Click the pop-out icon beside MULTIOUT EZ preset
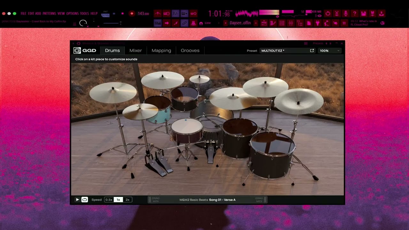 [x=312, y=50]
